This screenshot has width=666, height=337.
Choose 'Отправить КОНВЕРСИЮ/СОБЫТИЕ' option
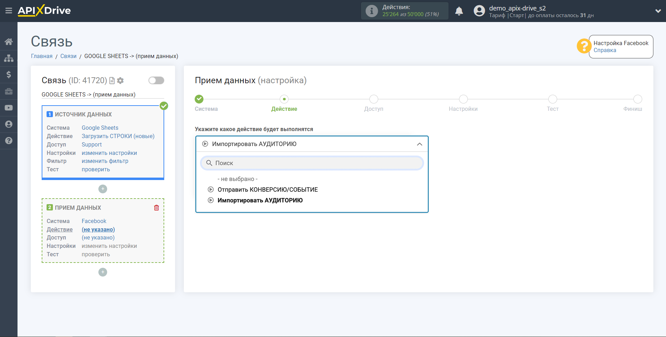pos(268,189)
